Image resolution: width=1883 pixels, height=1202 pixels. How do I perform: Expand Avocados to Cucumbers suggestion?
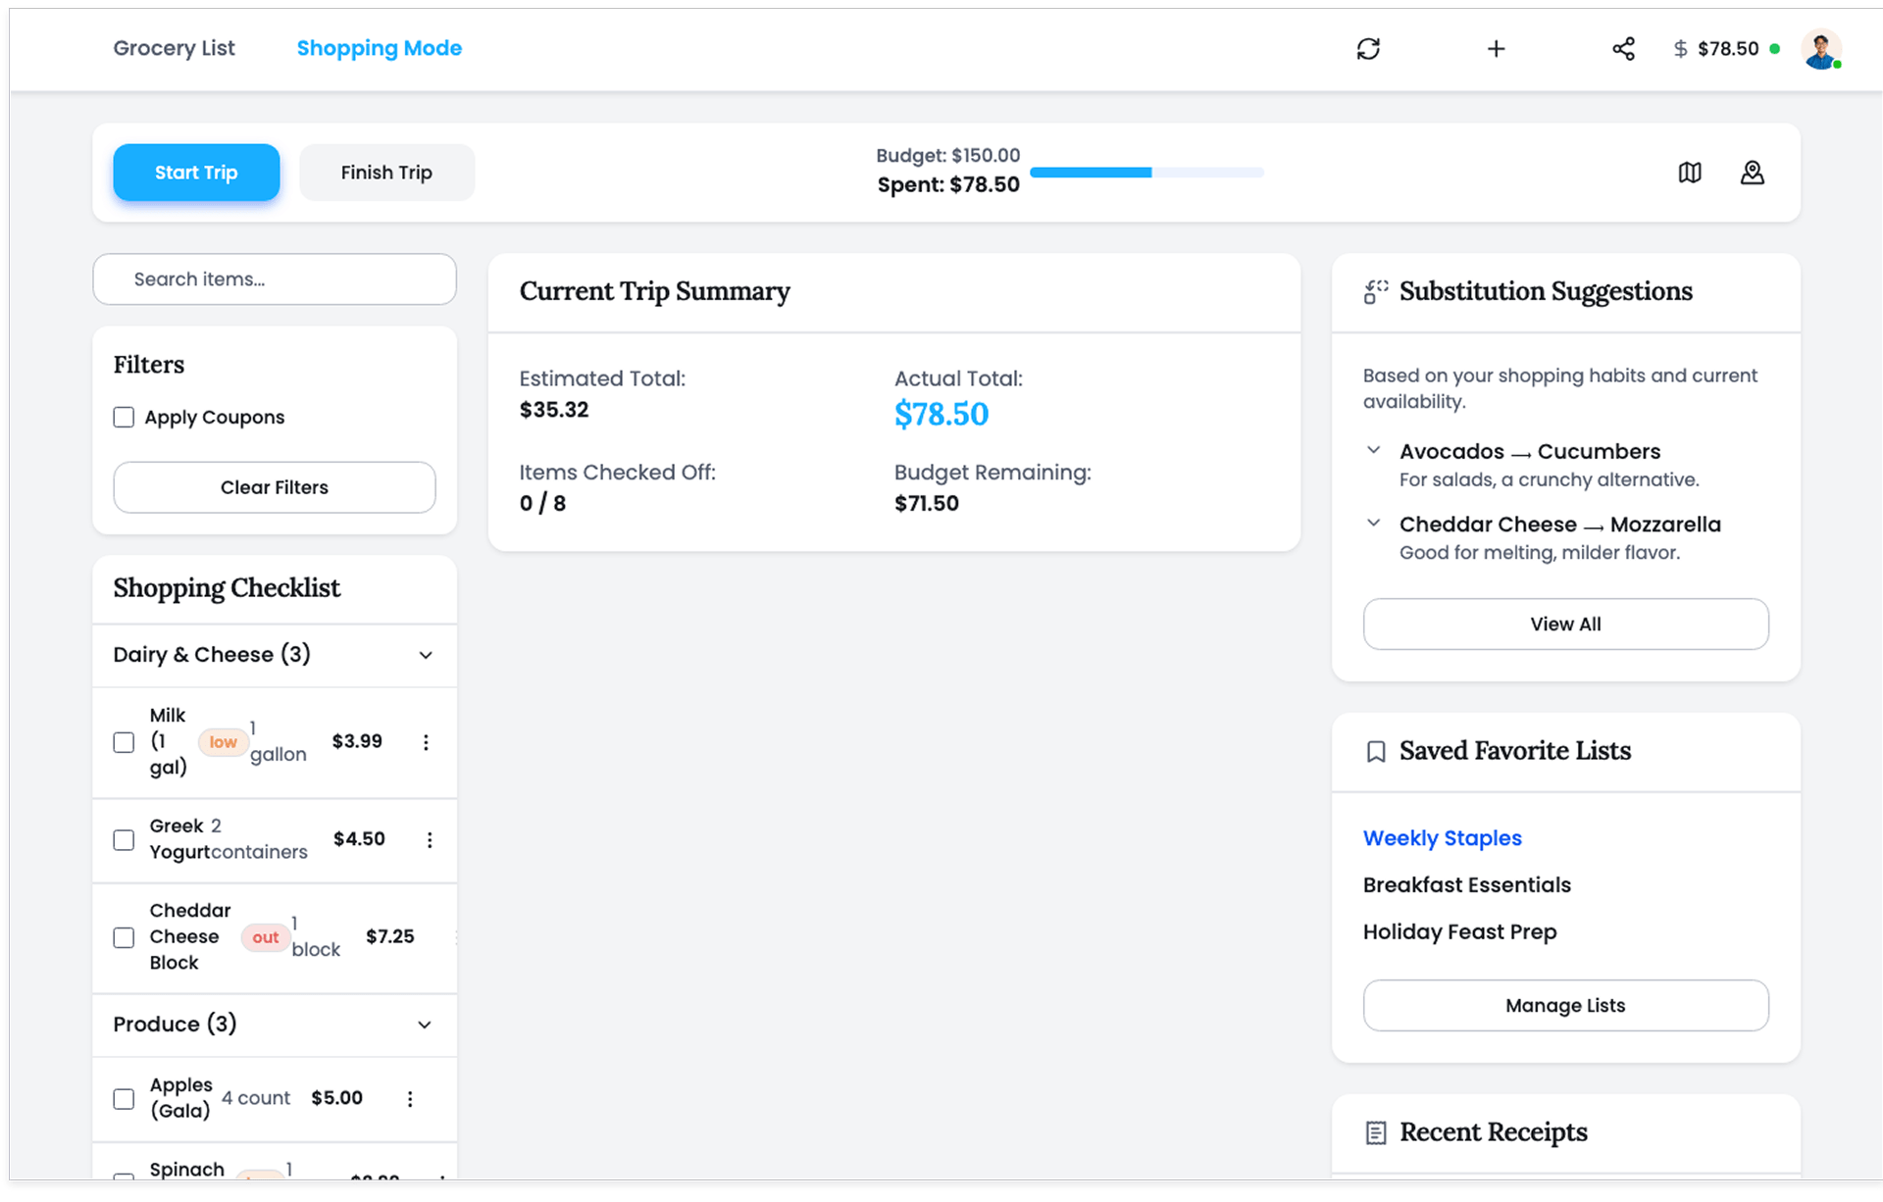(x=1374, y=451)
